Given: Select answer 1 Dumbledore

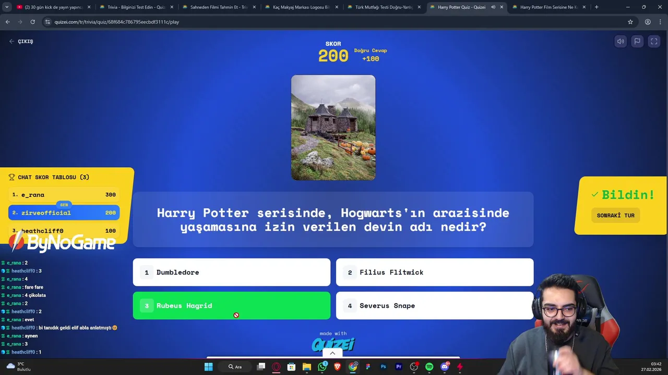Looking at the screenshot, I should tap(232, 272).
